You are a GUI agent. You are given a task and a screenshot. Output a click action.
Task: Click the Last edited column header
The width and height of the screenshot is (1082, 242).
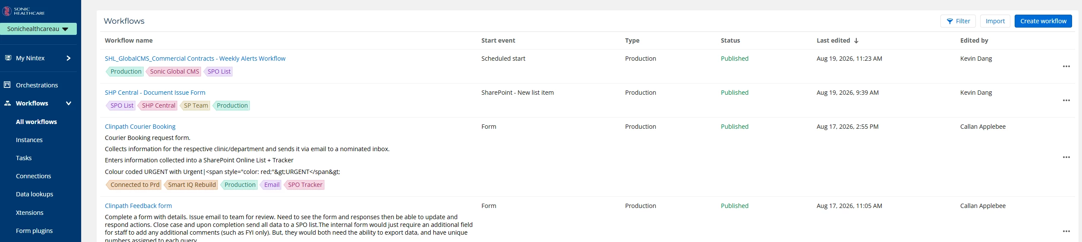click(833, 40)
